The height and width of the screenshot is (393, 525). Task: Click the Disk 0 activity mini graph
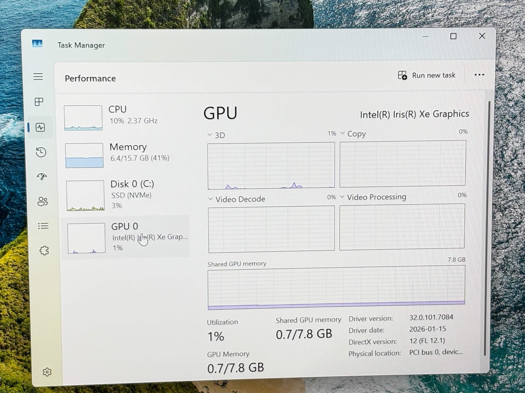85,196
